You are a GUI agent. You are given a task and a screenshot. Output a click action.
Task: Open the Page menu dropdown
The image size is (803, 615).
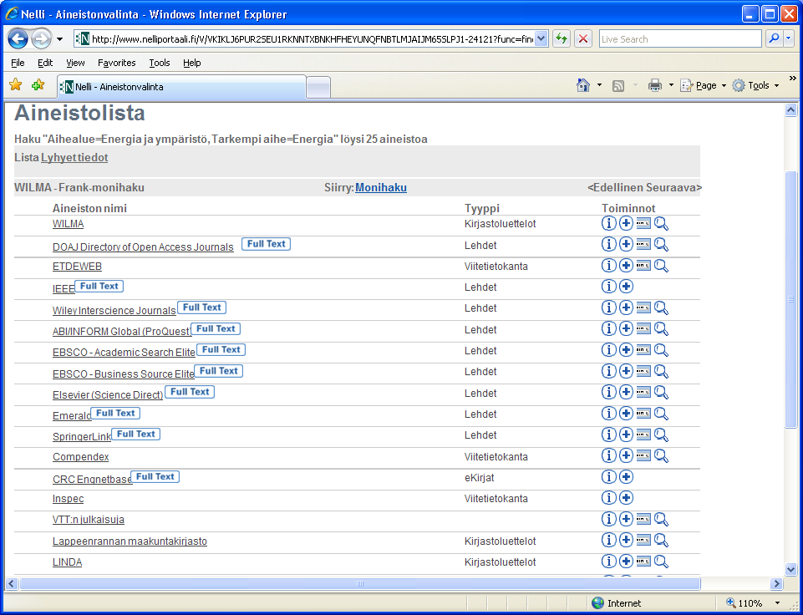point(704,85)
